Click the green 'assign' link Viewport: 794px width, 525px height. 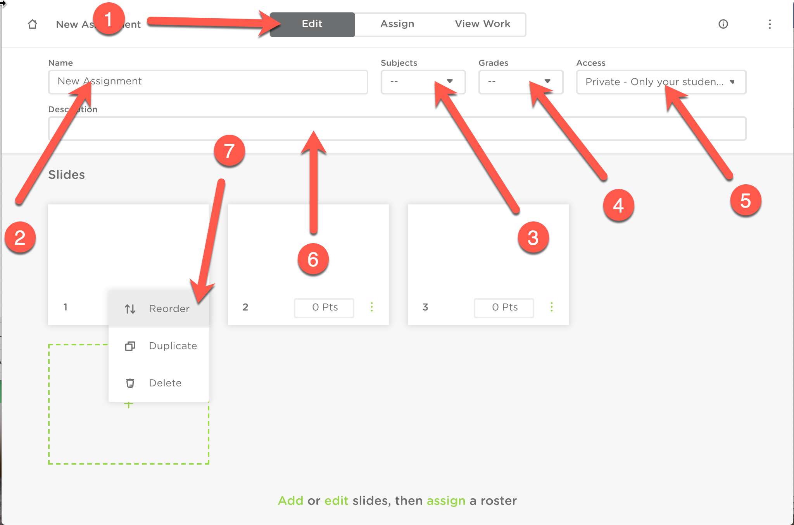(446, 501)
